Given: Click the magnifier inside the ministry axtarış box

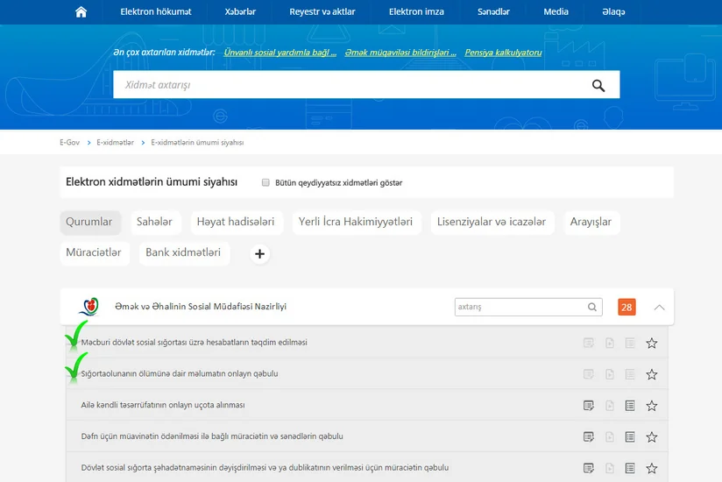Looking at the screenshot, I should (592, 307).
